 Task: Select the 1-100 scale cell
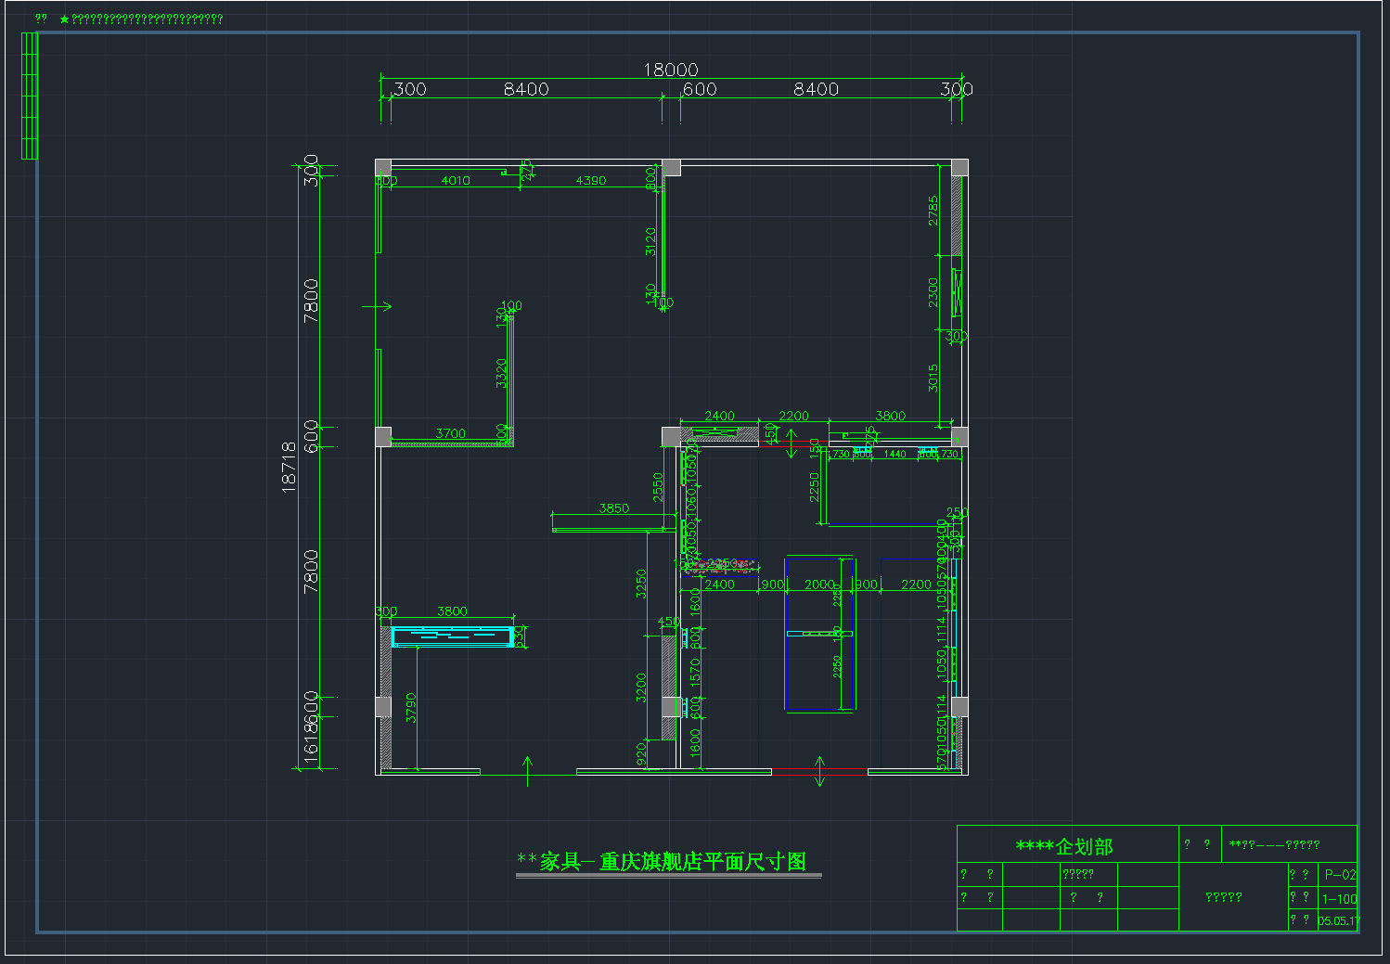1339,898
